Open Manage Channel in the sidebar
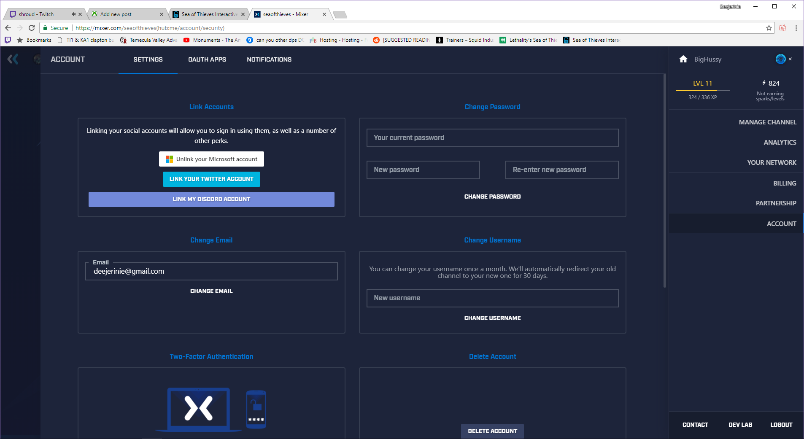Screen dimensions: 804x439 pyautogui.click(x=767, y=122)
